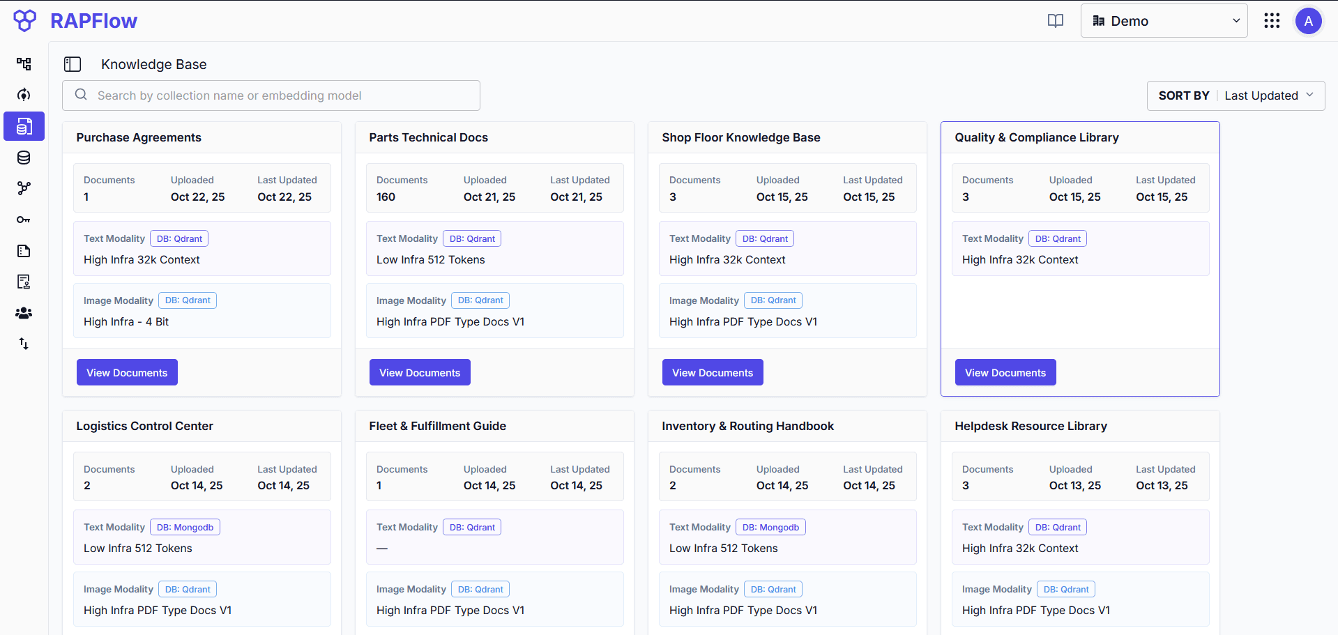This screenshot has width=1338, height=635.
Task: Open the Shop Floor Knowledge Base card title
Action: tap(740, 137)
